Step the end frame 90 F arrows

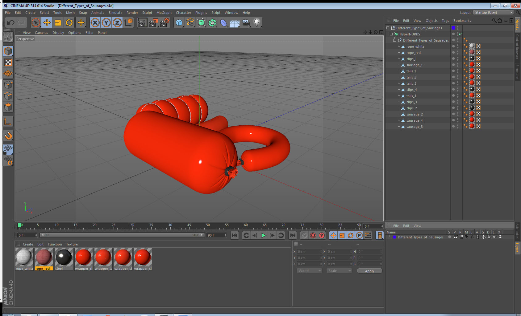(225, 235)
